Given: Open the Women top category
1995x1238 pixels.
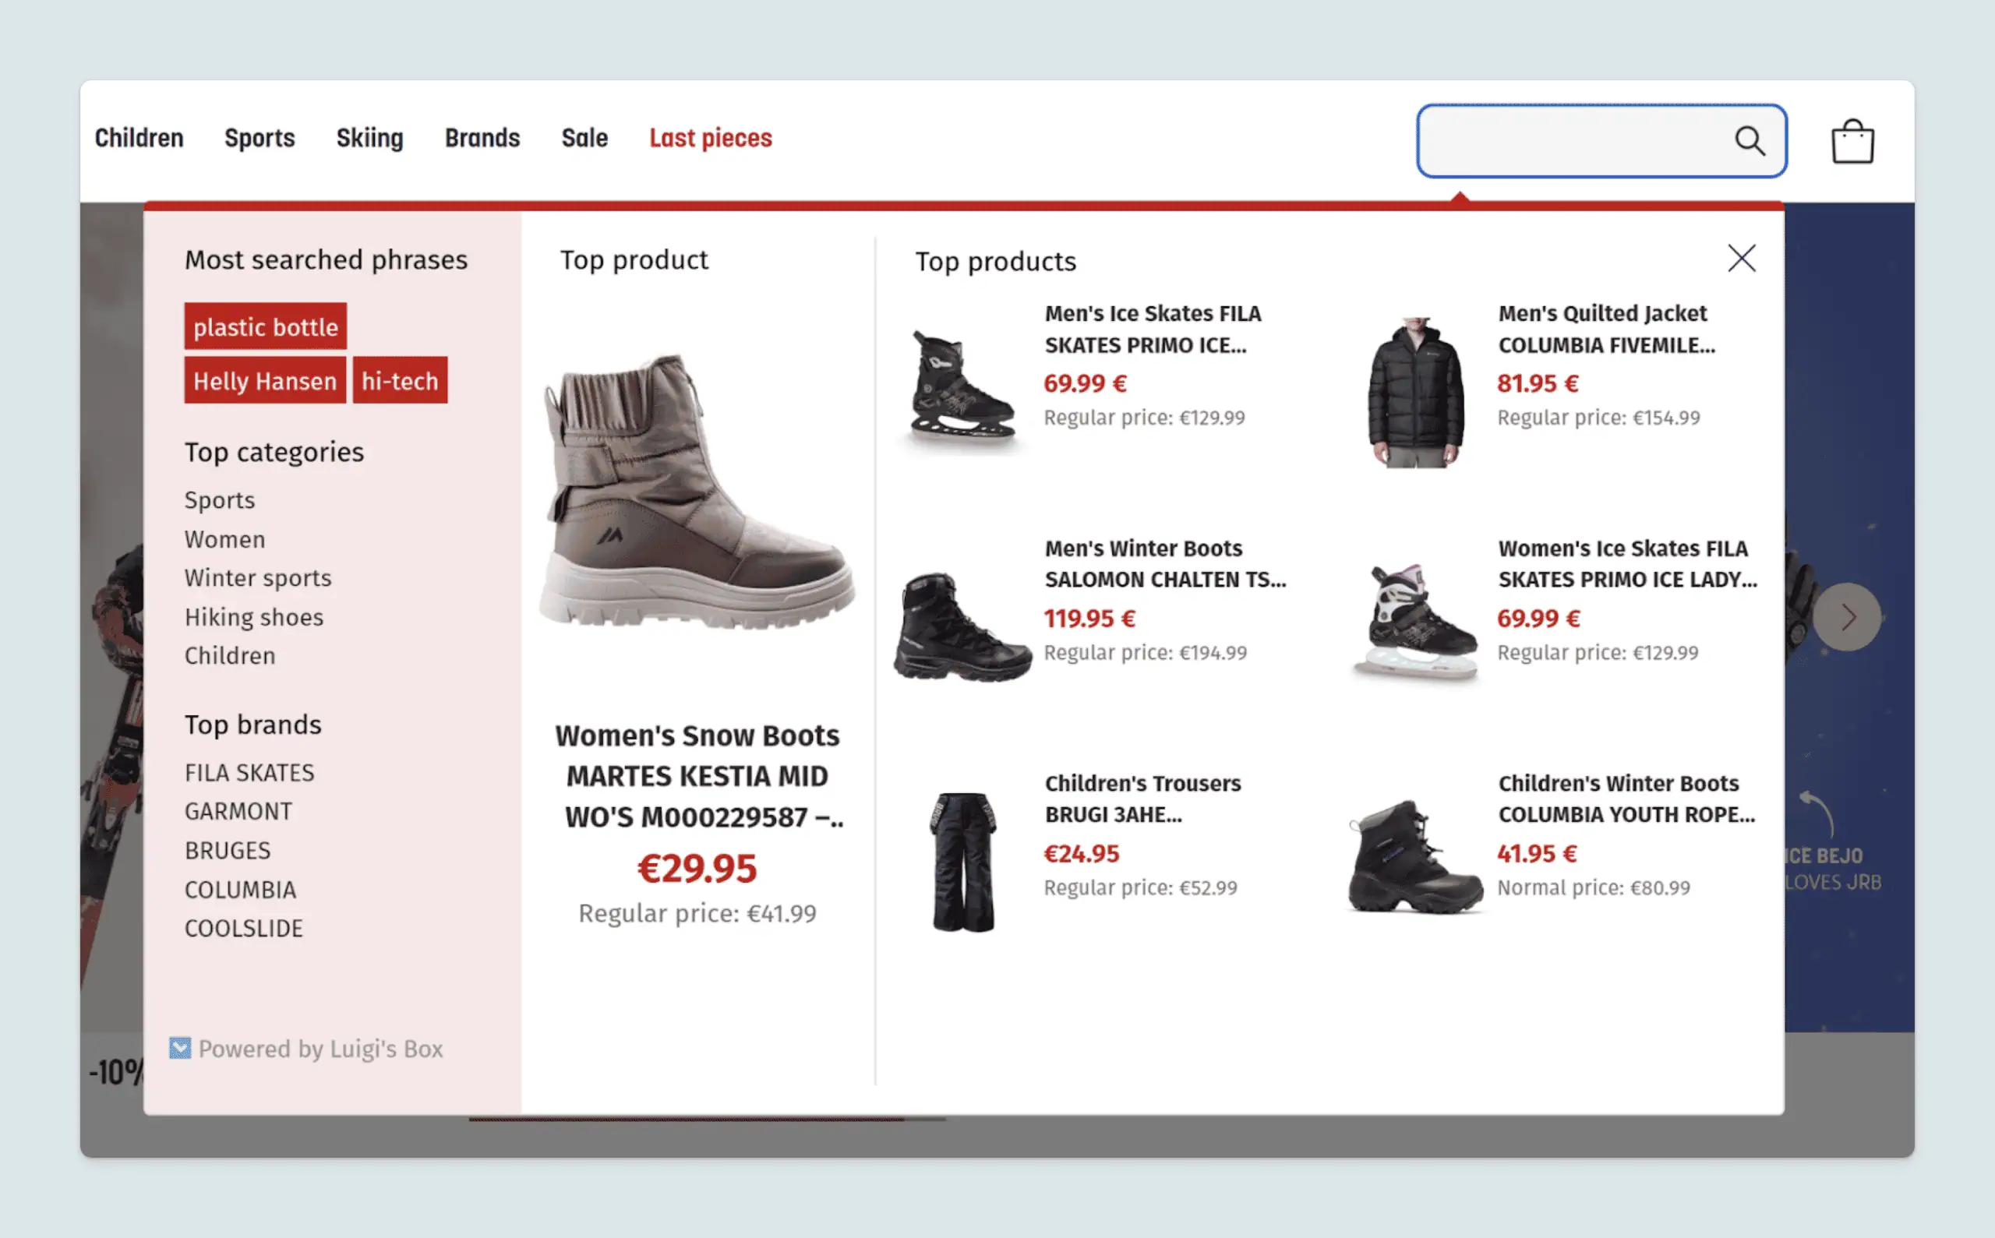Looking at the screenshot, I should click(224, 540).
